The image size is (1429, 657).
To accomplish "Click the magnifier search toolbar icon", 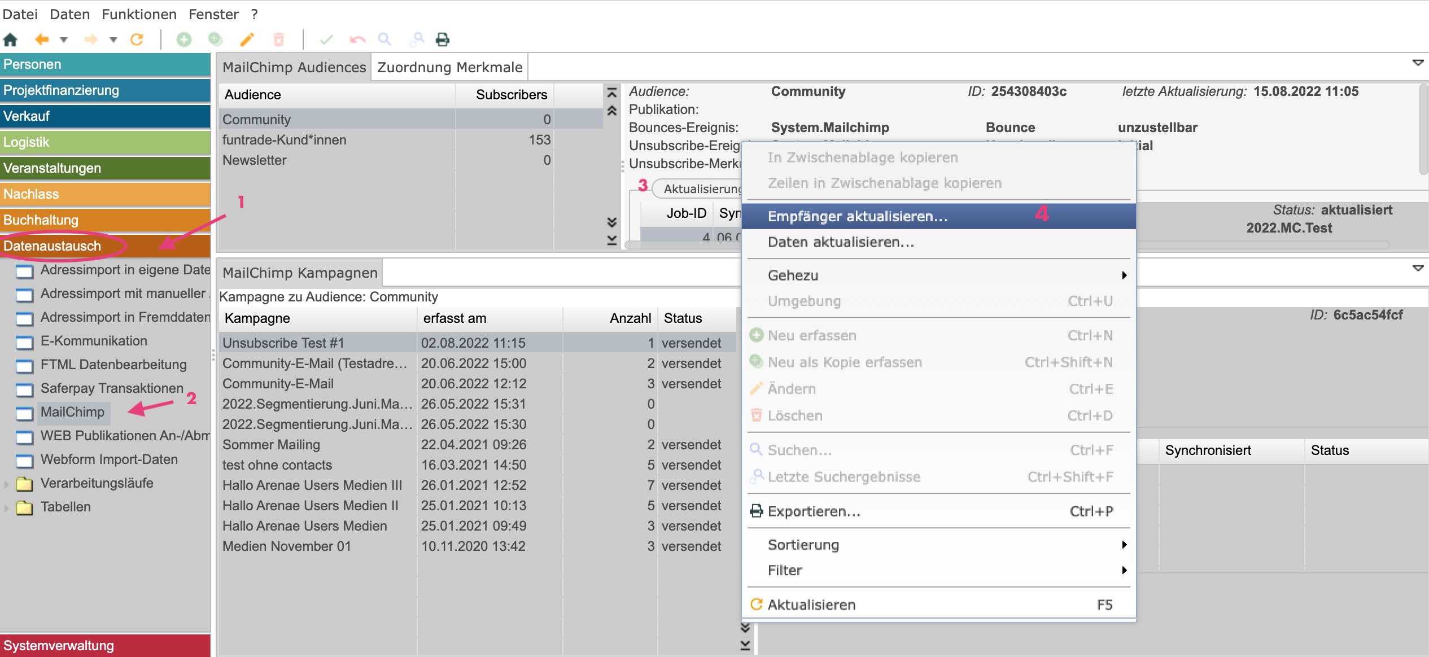I will coord(384,40).
